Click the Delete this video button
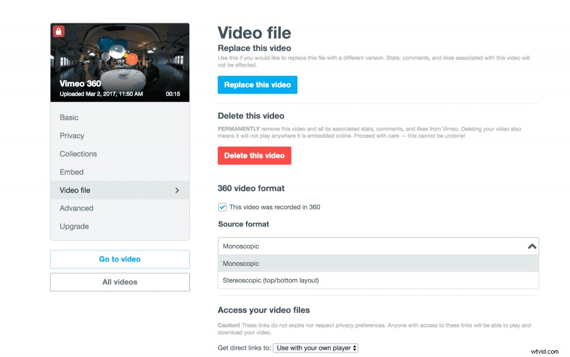570x357 pixels. click(x=254, y=156)
